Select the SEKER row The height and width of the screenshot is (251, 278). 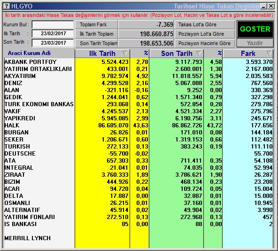point(139,139)
